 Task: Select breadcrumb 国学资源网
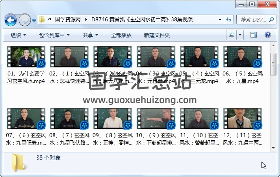point(68,19)
